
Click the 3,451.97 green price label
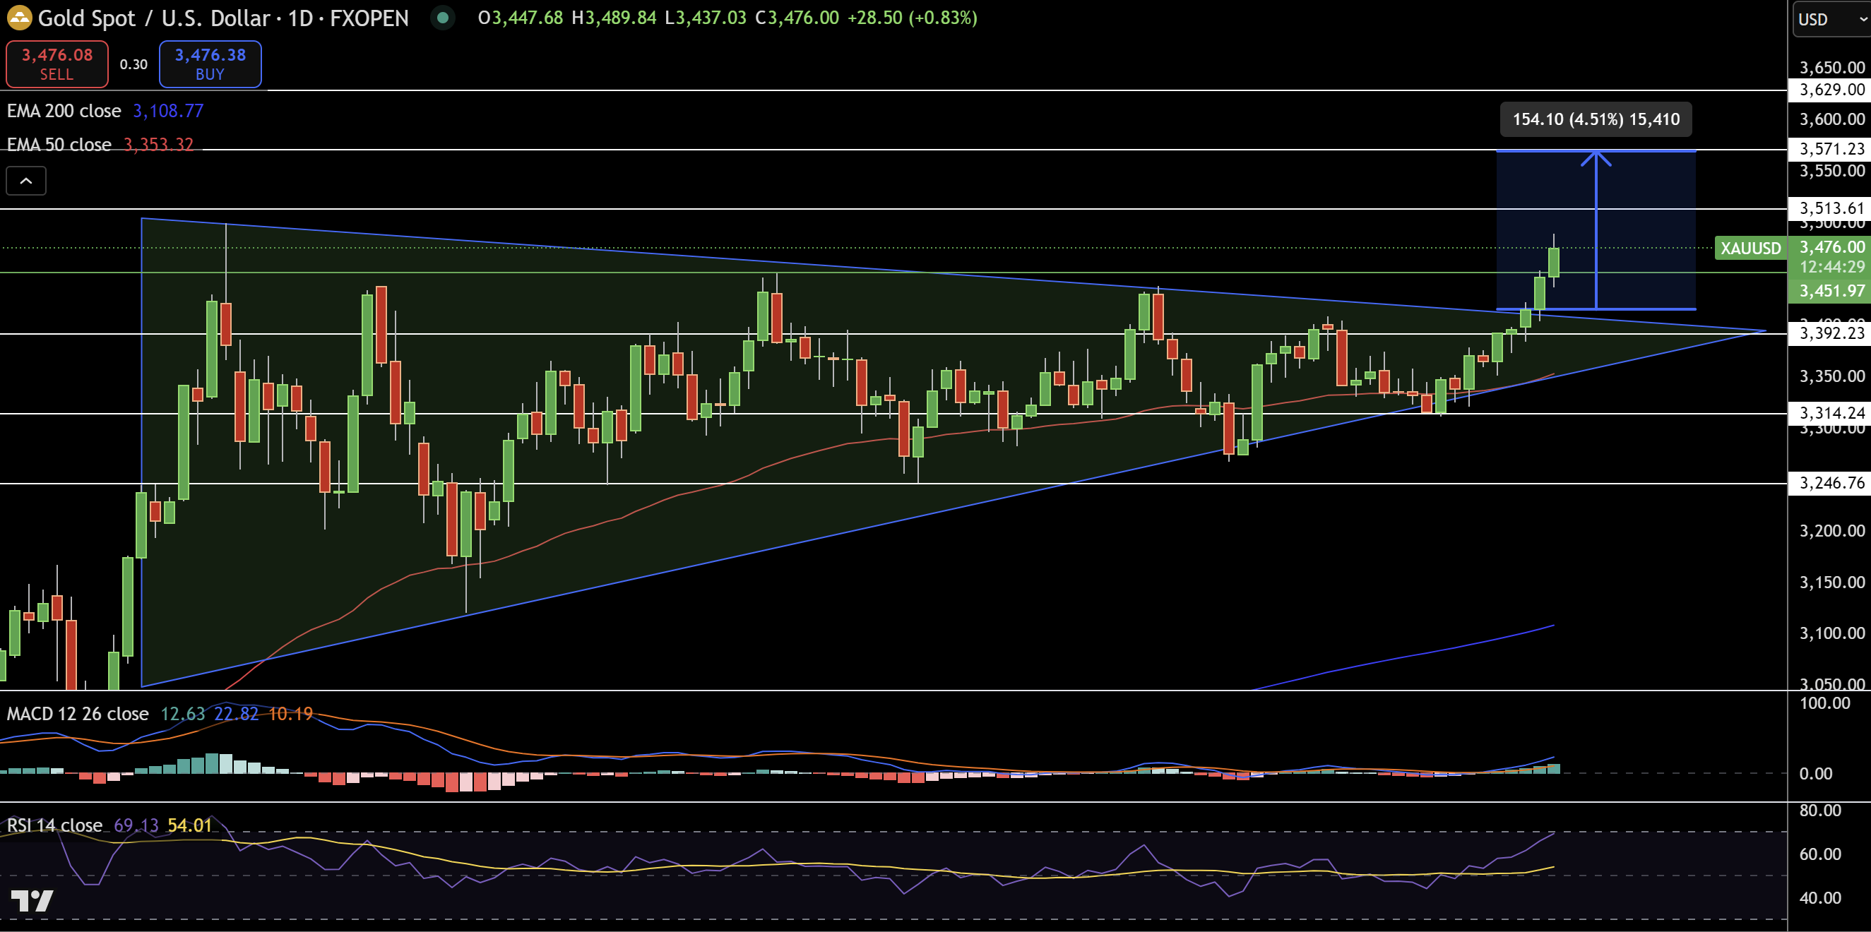pos(1831,291)
